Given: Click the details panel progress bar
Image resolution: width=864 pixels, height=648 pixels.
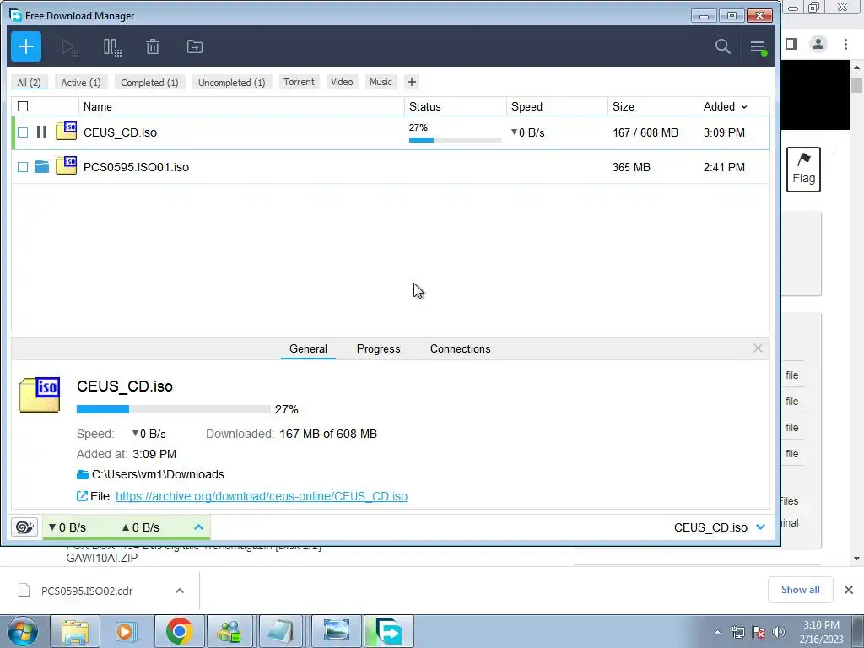Looking at the screenshot, I should pos(174,409).
